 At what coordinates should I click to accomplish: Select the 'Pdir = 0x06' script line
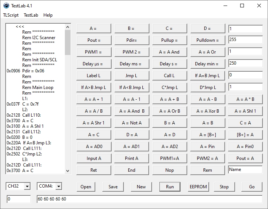tap(33, 71)
